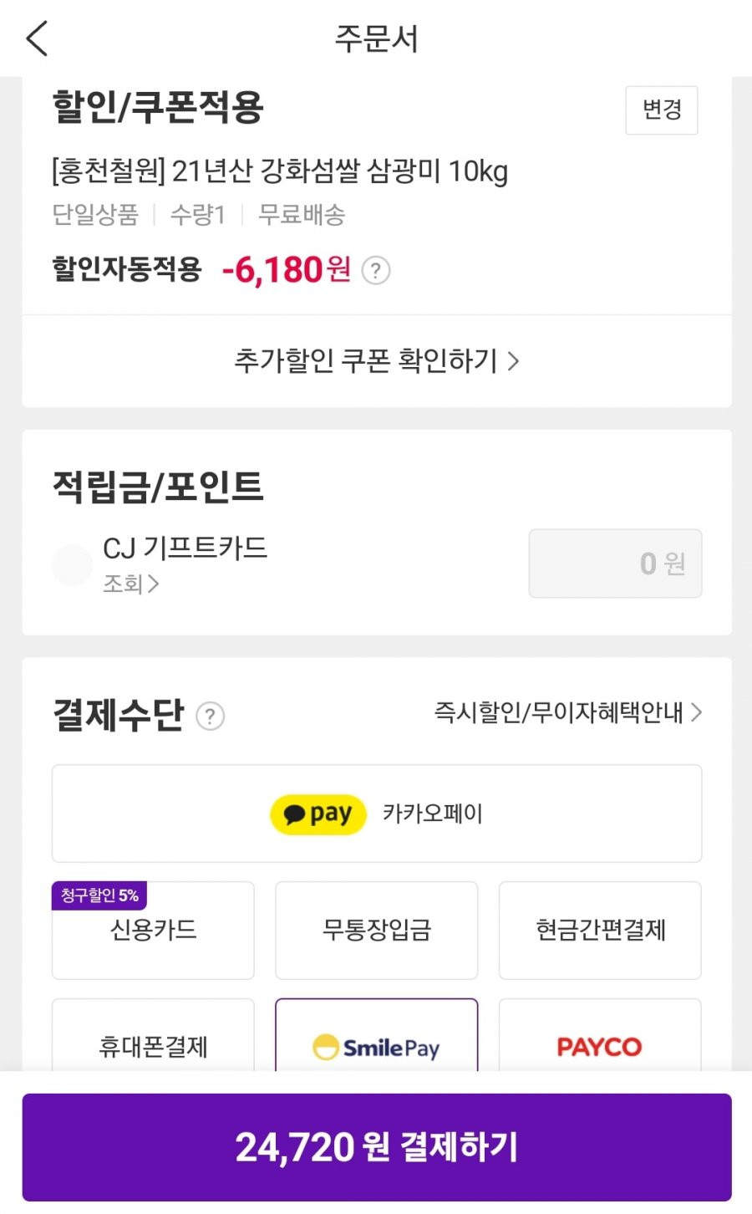This screenshot has width=752, height=1214.
Task: Click the CJ gift card amount field
Action: 615,564
